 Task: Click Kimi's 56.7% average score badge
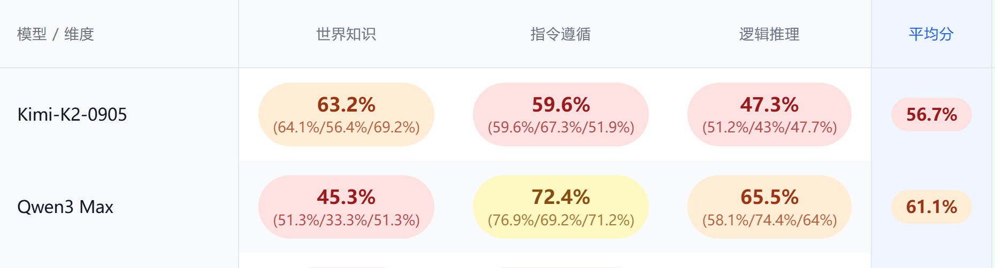[931, 114]
